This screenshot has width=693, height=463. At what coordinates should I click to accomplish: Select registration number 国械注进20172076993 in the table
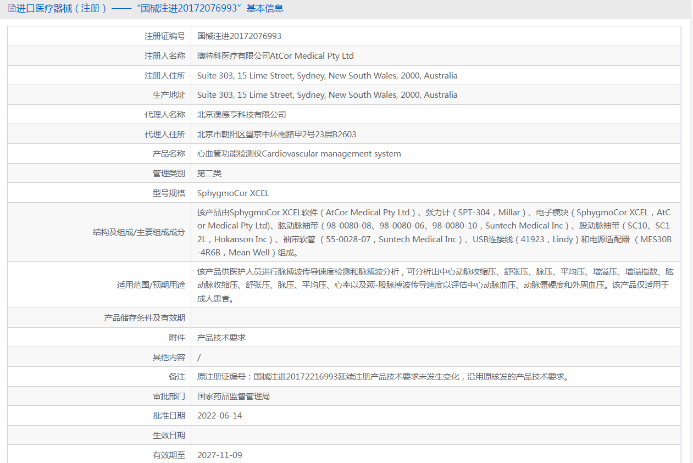[239, 36]
